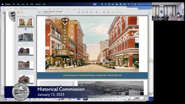
Task: Click the Victory Theater 1-13-25.pdf window title
Action: pos(53,12)
